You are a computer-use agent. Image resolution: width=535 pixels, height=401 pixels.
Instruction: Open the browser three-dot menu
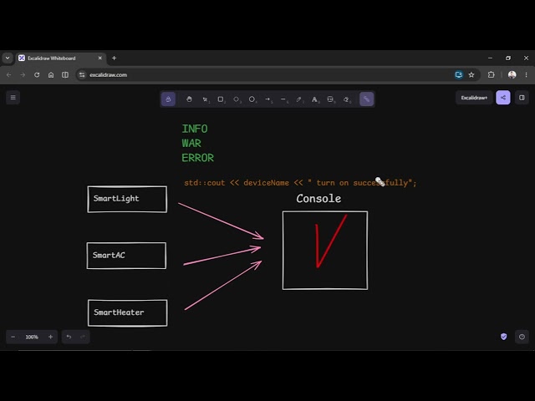[x=526, y=74]
